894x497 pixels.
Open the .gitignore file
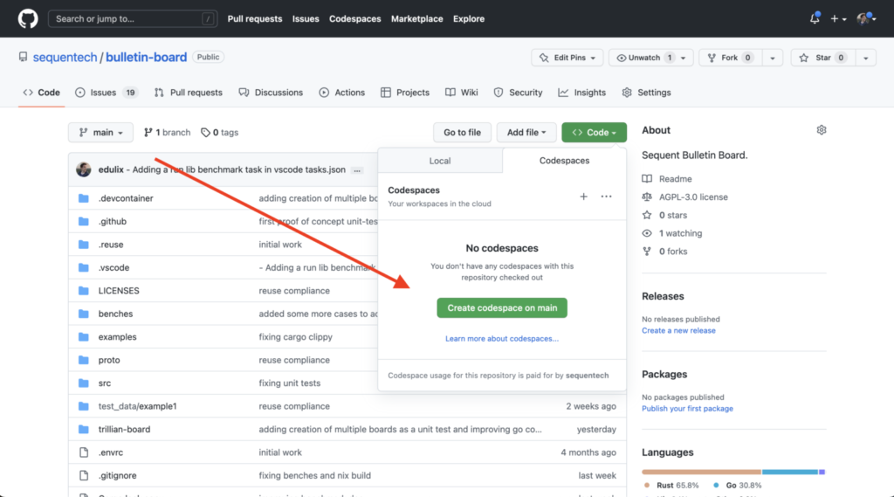pos(117,475)
